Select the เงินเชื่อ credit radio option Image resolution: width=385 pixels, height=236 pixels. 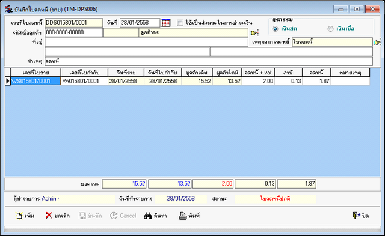point(330,29)
